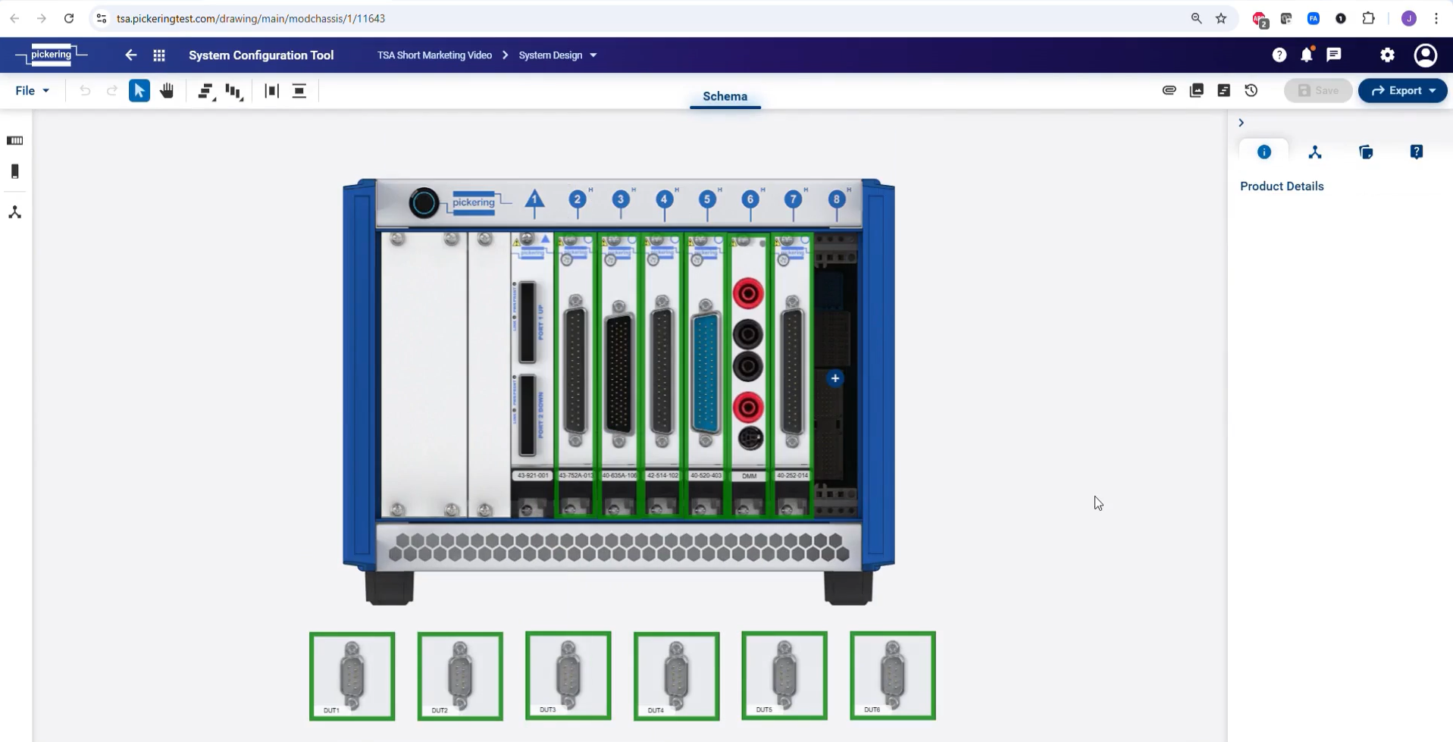Open the attachments paperclip icon
Screen dimensions: 1453x742
tap(1169, 90)
